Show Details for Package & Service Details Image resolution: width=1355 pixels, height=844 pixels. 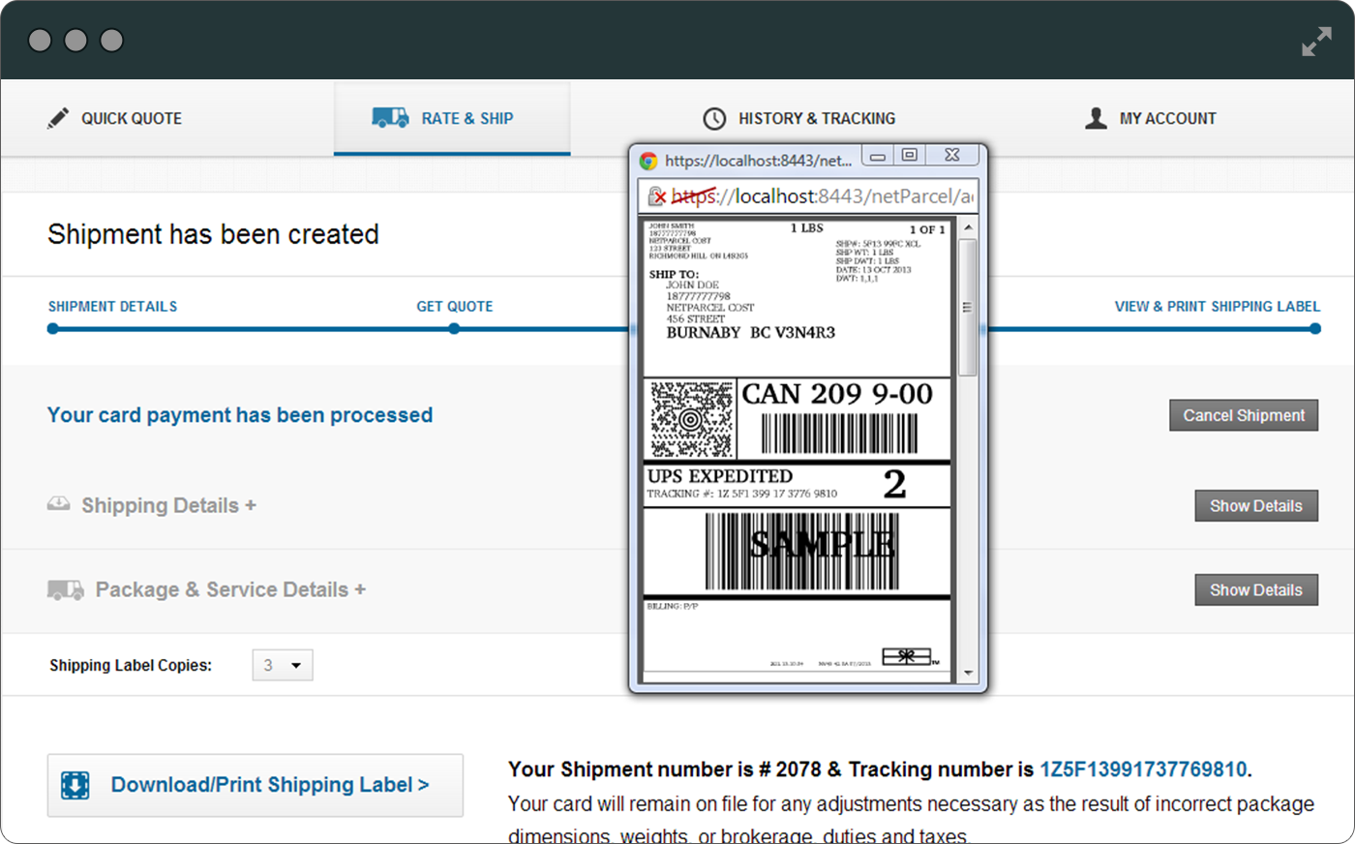coord(1256,589)
